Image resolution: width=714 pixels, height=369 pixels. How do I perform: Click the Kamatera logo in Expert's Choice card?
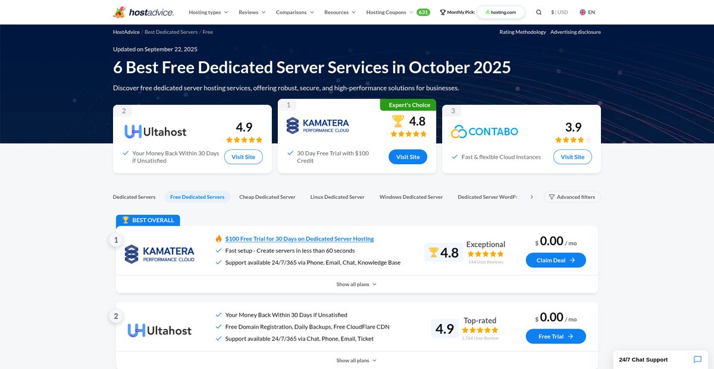click(318, 126)
